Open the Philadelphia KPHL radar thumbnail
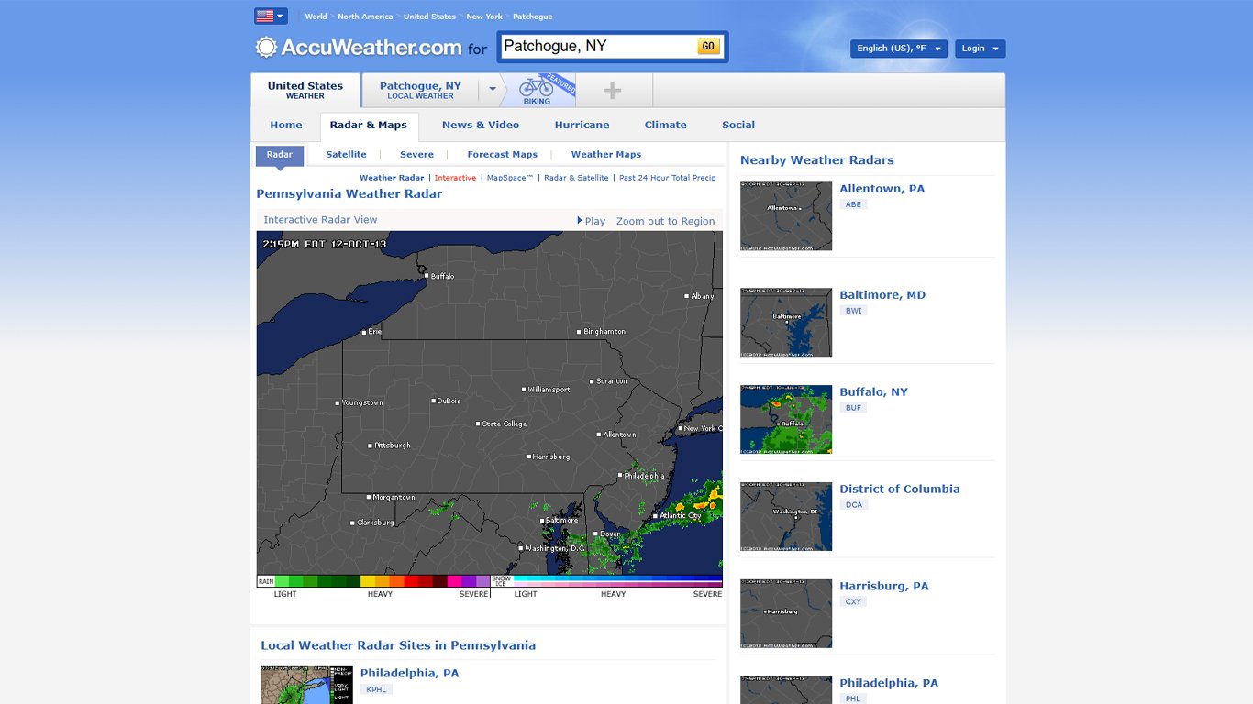This screenshot has width=1253, height=704. [306, 686]
